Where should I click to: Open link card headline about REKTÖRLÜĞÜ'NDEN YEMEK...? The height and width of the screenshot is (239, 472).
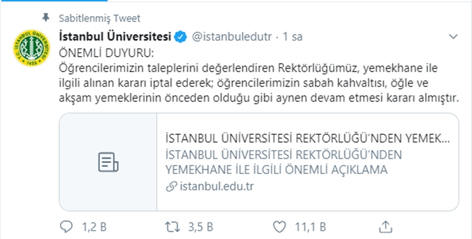tap(307, 139)
